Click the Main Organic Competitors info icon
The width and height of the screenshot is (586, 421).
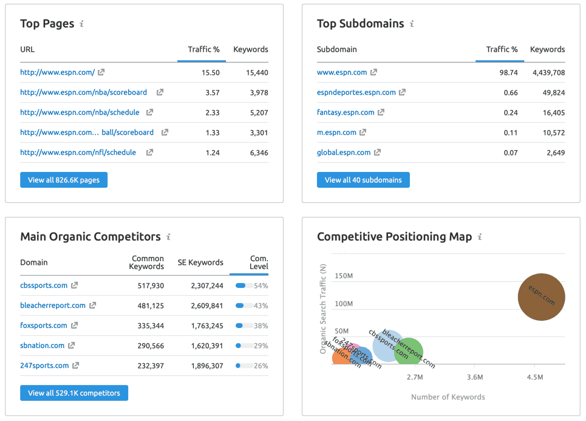point(168,237)
